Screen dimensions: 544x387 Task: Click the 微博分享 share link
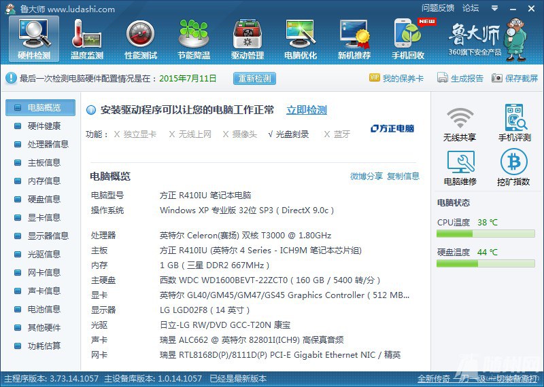[x=366, y=176]
